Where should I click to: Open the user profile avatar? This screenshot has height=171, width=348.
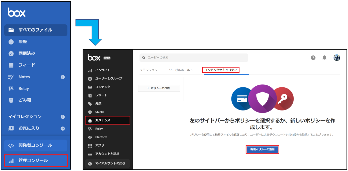[337, 58]
